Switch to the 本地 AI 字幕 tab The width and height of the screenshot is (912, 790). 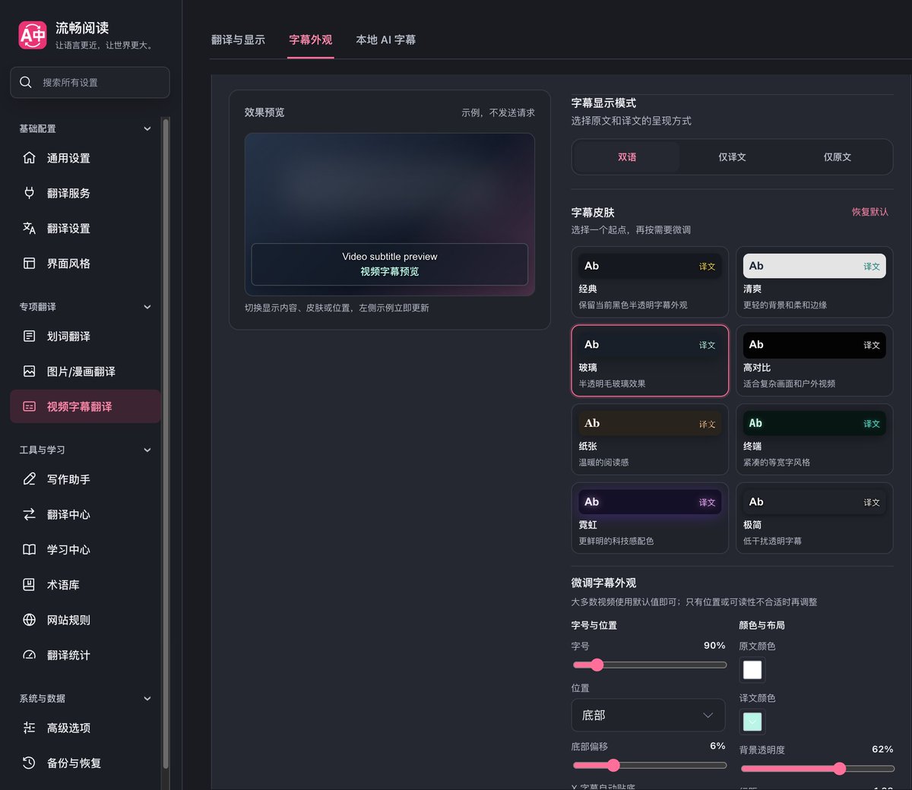point(386,39)
